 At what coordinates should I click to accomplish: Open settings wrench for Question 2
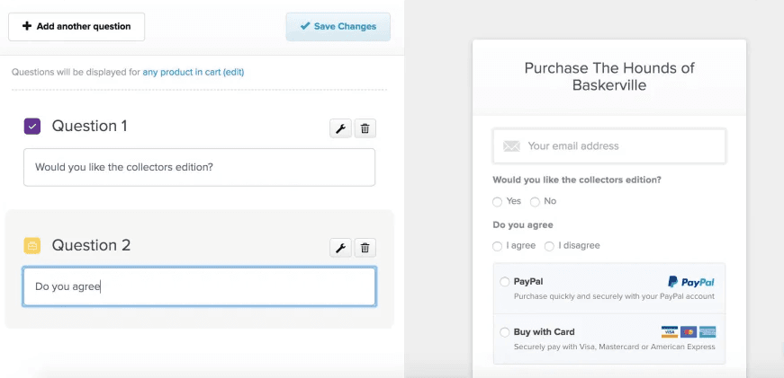tap(340, 248)
